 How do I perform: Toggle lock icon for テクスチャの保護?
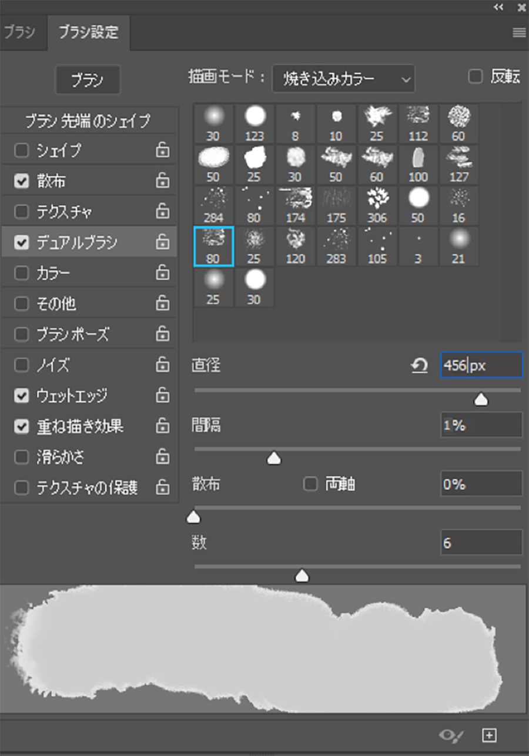(162, 487)
